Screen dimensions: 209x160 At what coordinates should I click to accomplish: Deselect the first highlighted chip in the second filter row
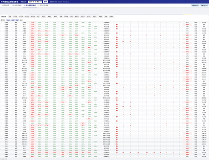(8, 20)
